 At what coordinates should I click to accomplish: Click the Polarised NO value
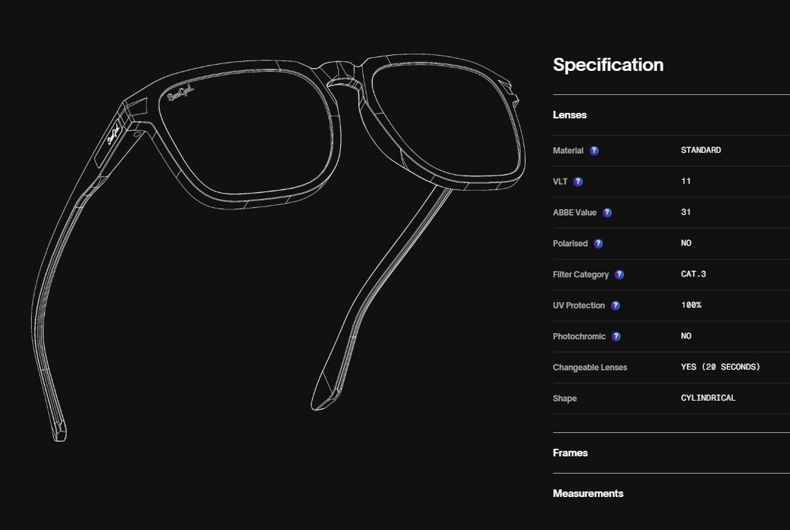pyautogui.click(x=686, y=243)
